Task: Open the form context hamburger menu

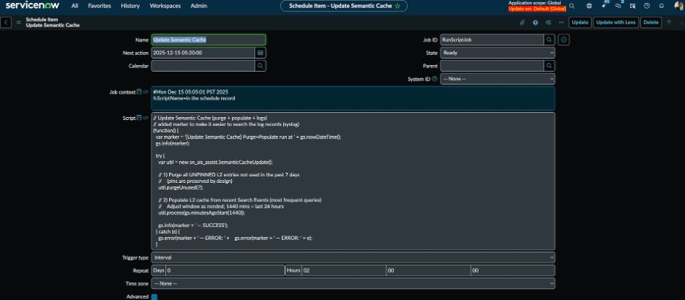Action: 18,22
